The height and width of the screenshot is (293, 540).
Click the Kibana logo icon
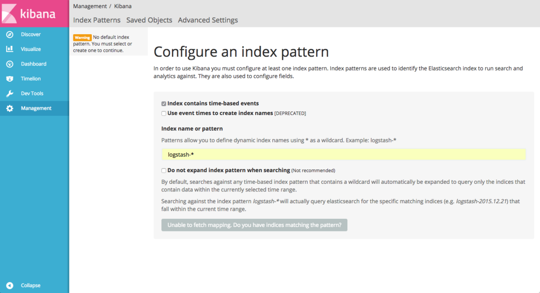pyautogui.click(x=10, y=13)
